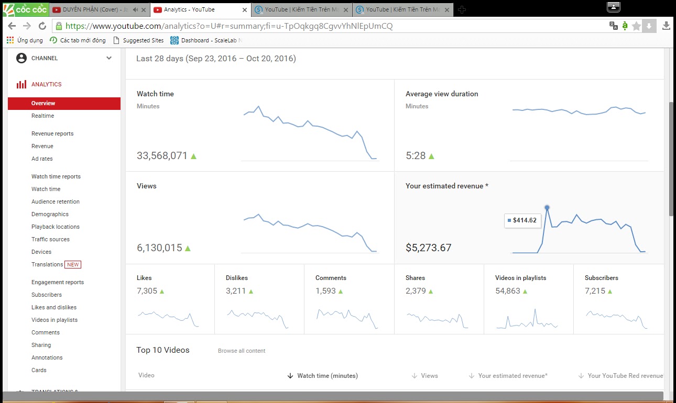Click the CHANNEL account icon
The height and width of the screenshot is (403, 676).
[x=21, y=58]
